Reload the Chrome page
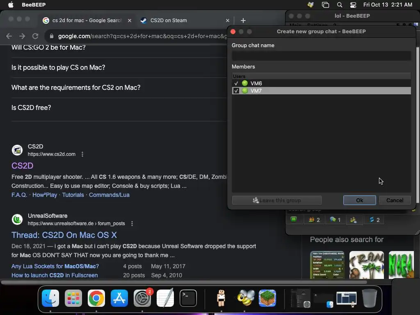Screen dimensions: 420x315 pyautogui.click(x=35, y=36)
